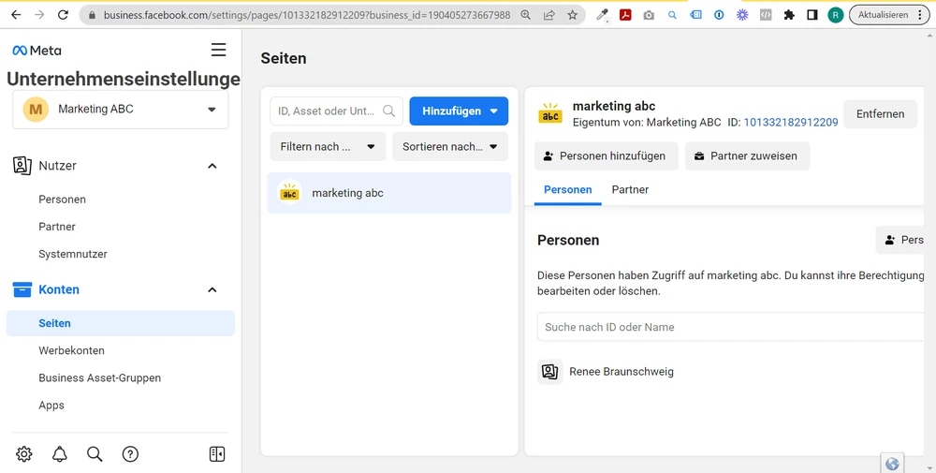Viewport: 936px width, 473px height.
Task: Click the browser address bar URL
Action: [x=307, y=15]
